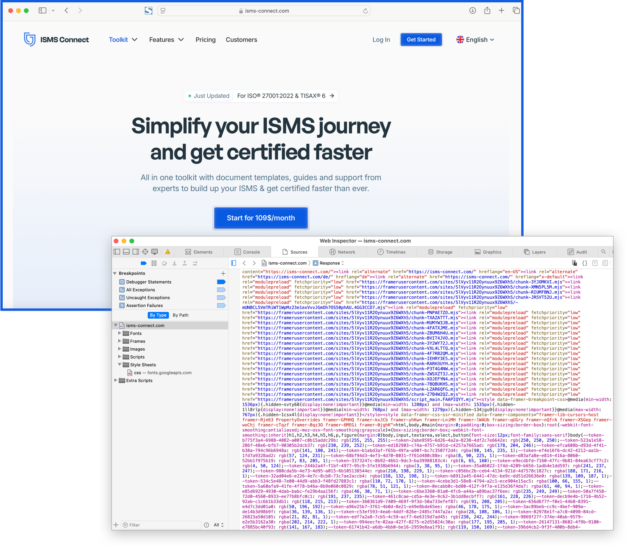Image resolution: width=627 pixels, height=547 pixels.
Task: Click the Start for 109$/month button
Action: point(261,218)
